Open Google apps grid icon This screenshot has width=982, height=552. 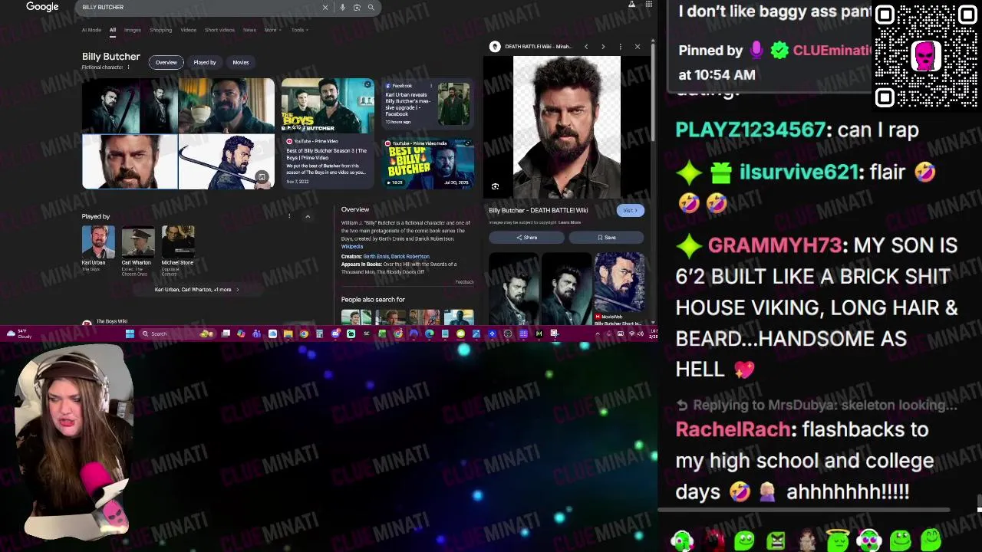click(x=649, y=5)
